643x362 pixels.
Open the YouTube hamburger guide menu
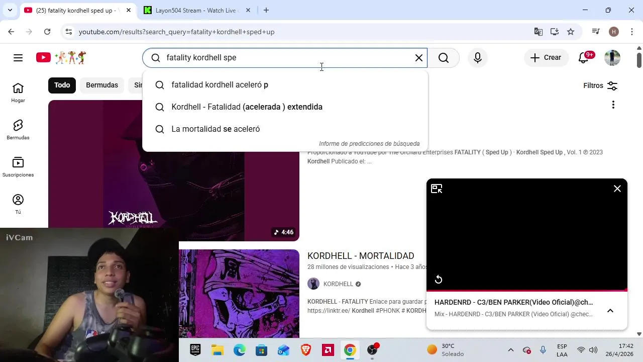tap(18, 58)
